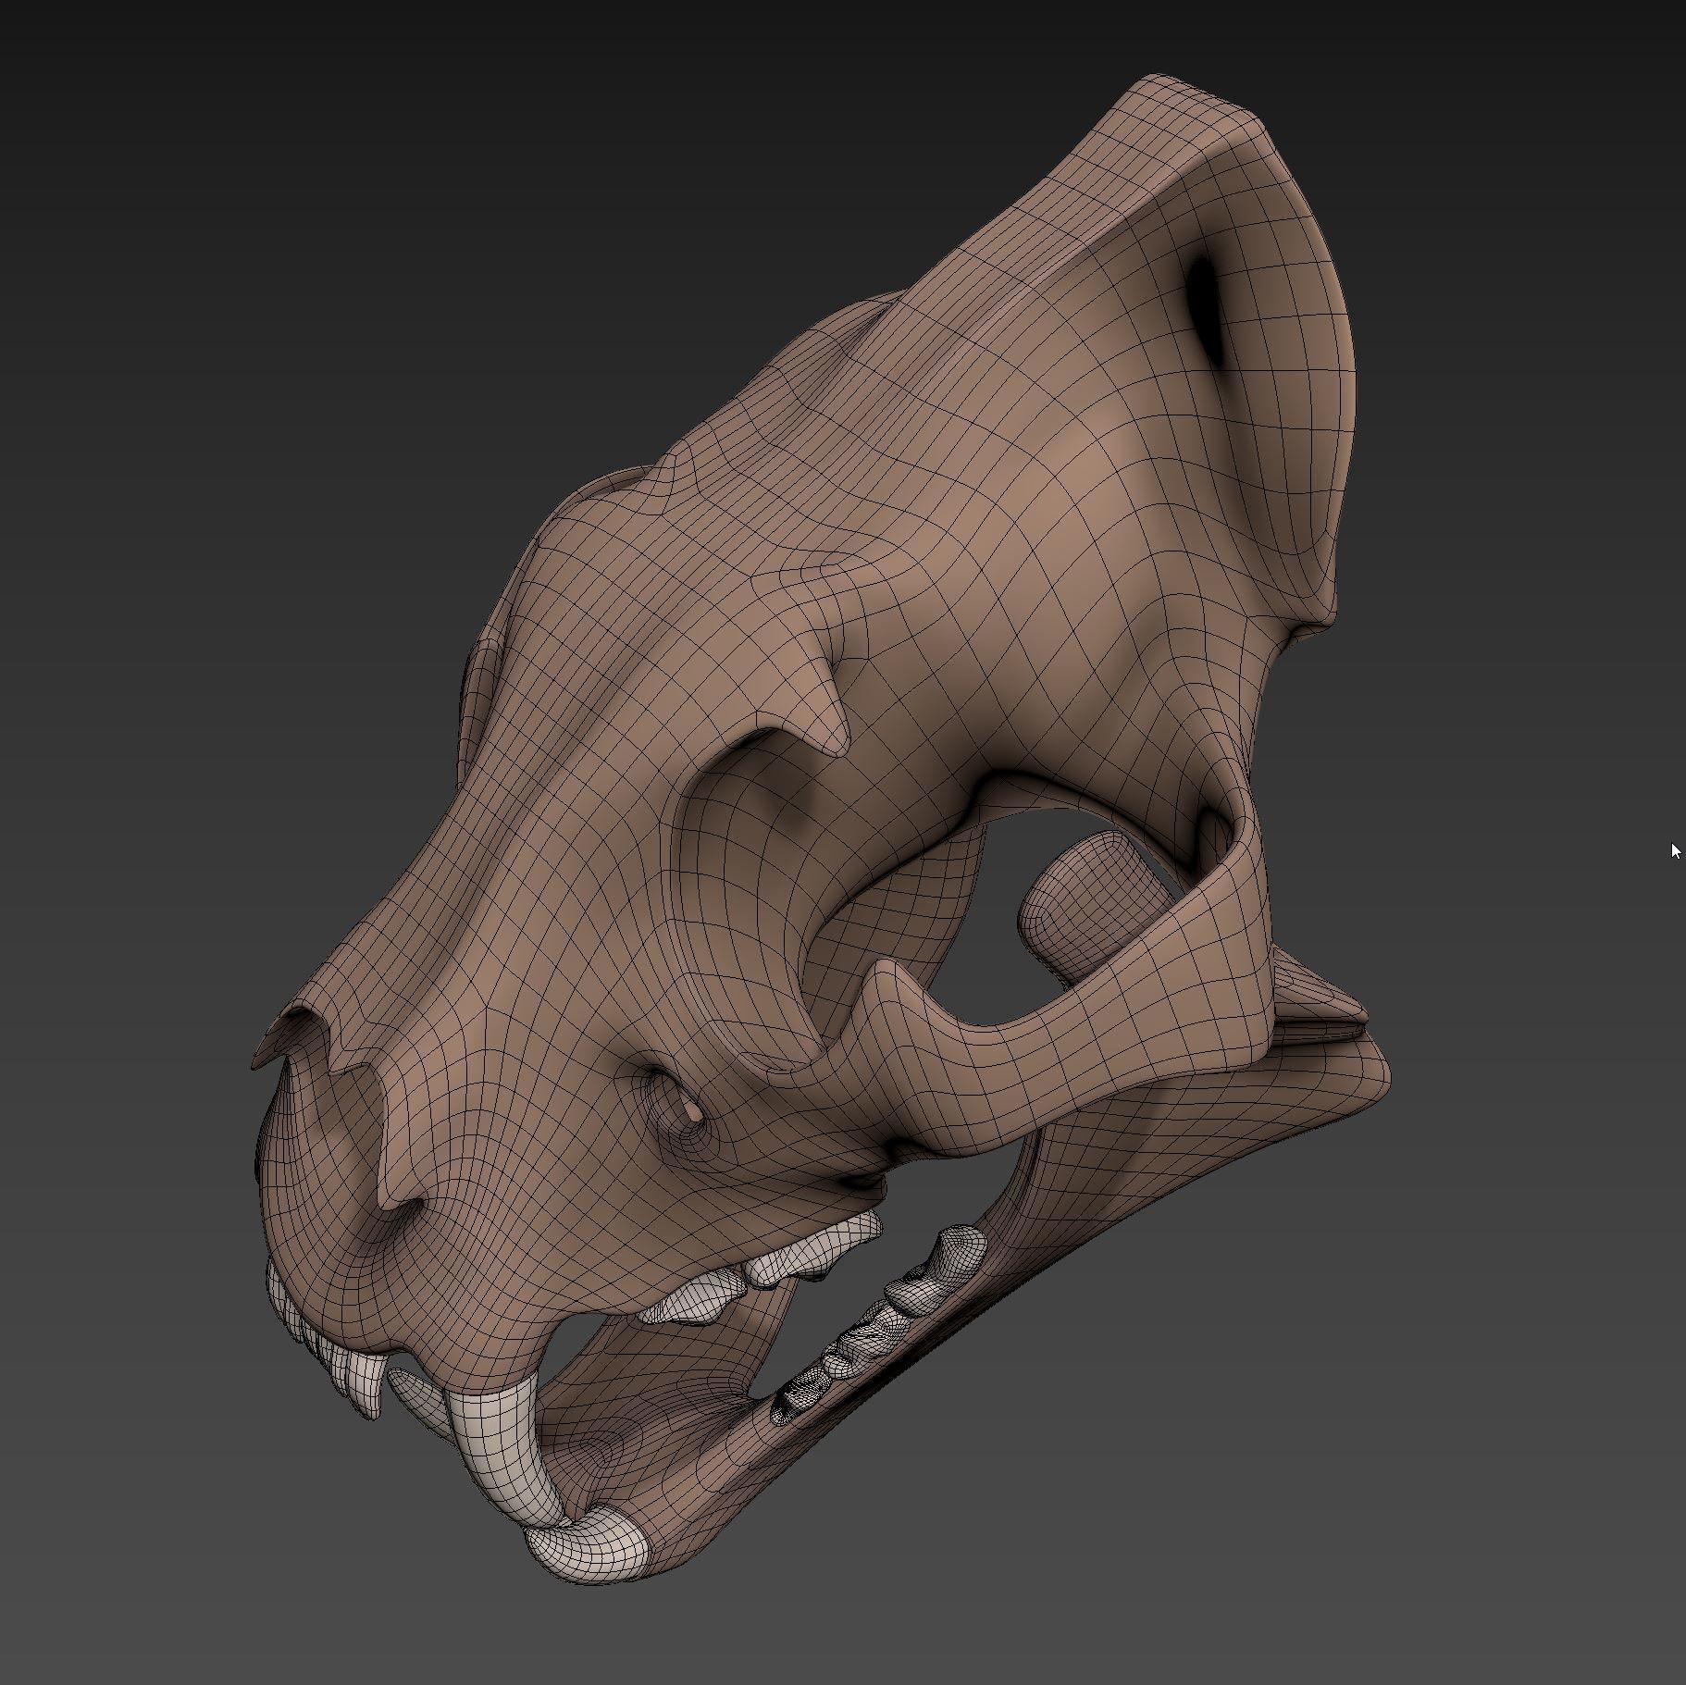Viewport: 1686px width, 1685px height.
Task: Select the lower canine tooth on the jaw
Action: point(588,1548)
